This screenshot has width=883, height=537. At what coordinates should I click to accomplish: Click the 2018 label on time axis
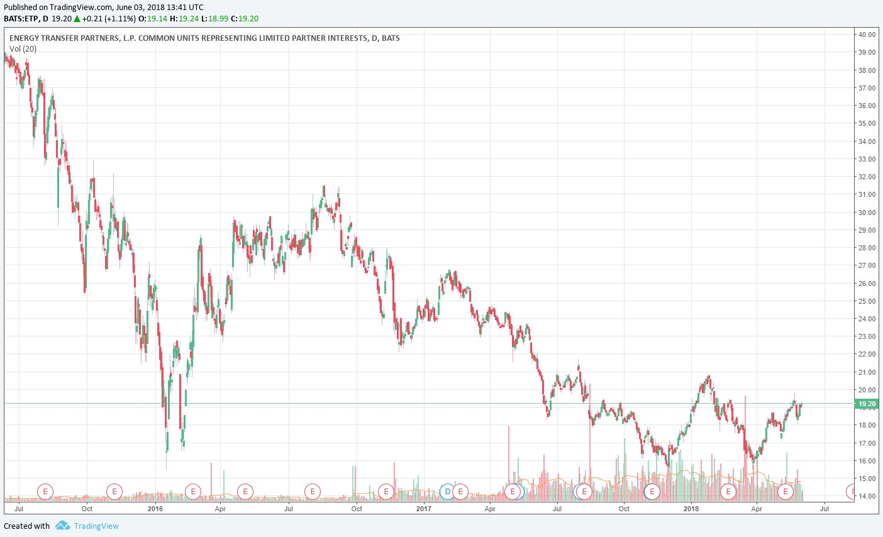click(691, 509)
